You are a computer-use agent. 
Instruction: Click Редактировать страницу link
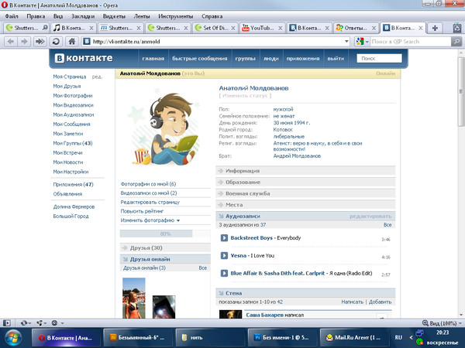tap(150, 202)
